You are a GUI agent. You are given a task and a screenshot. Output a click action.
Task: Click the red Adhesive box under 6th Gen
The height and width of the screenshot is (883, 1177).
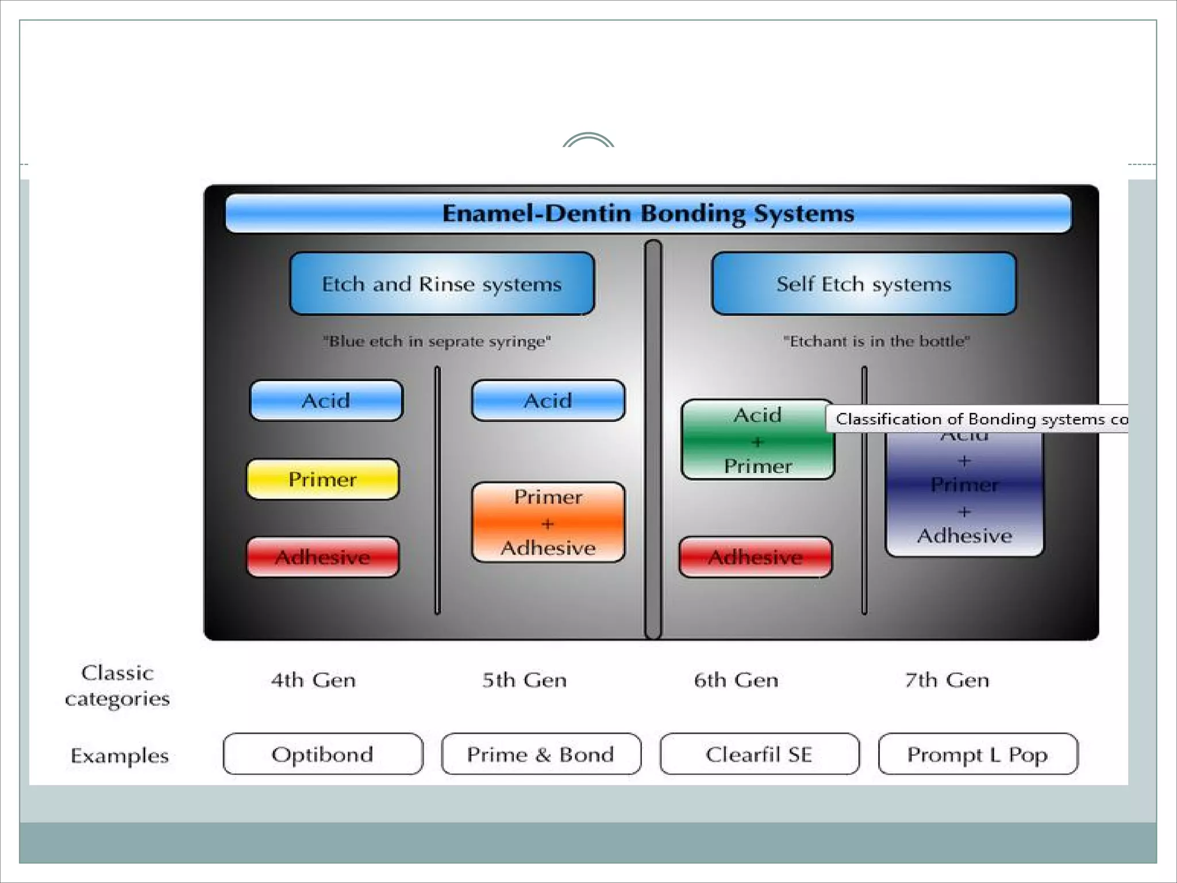pyautogui.click(x=755, y=556)
